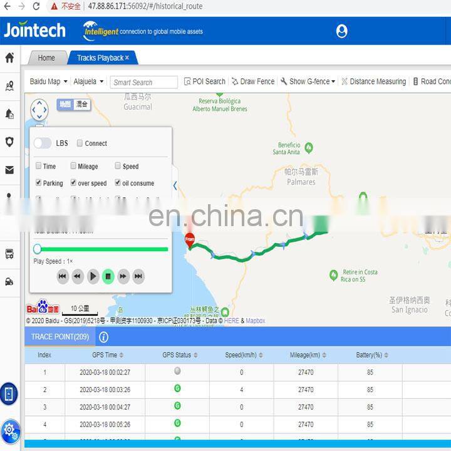Click the home icon in left sidebar
The width and height of the screenshot is (451, 451).
(9, 58)
